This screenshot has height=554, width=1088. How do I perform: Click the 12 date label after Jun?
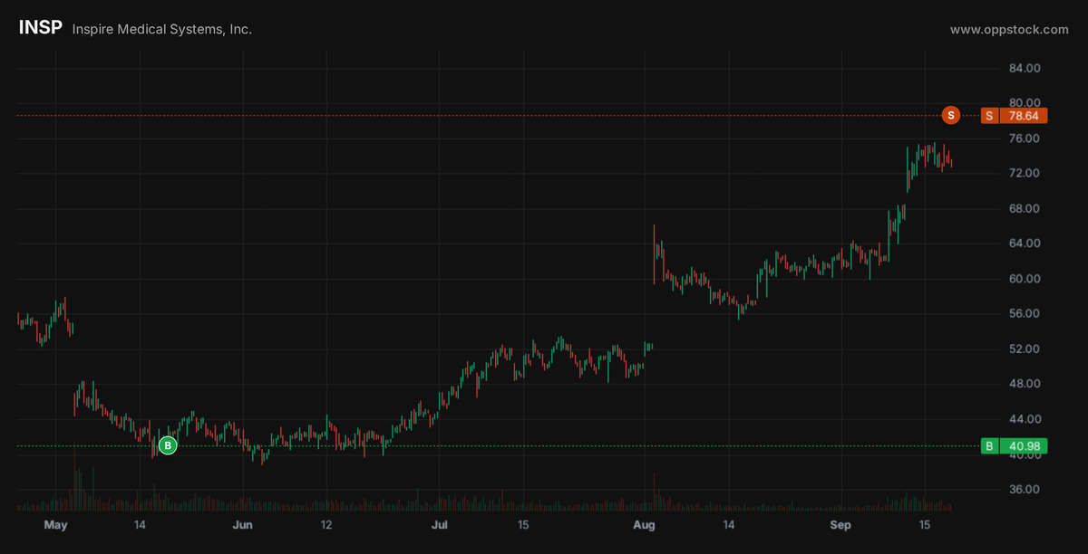coord(325,525)
